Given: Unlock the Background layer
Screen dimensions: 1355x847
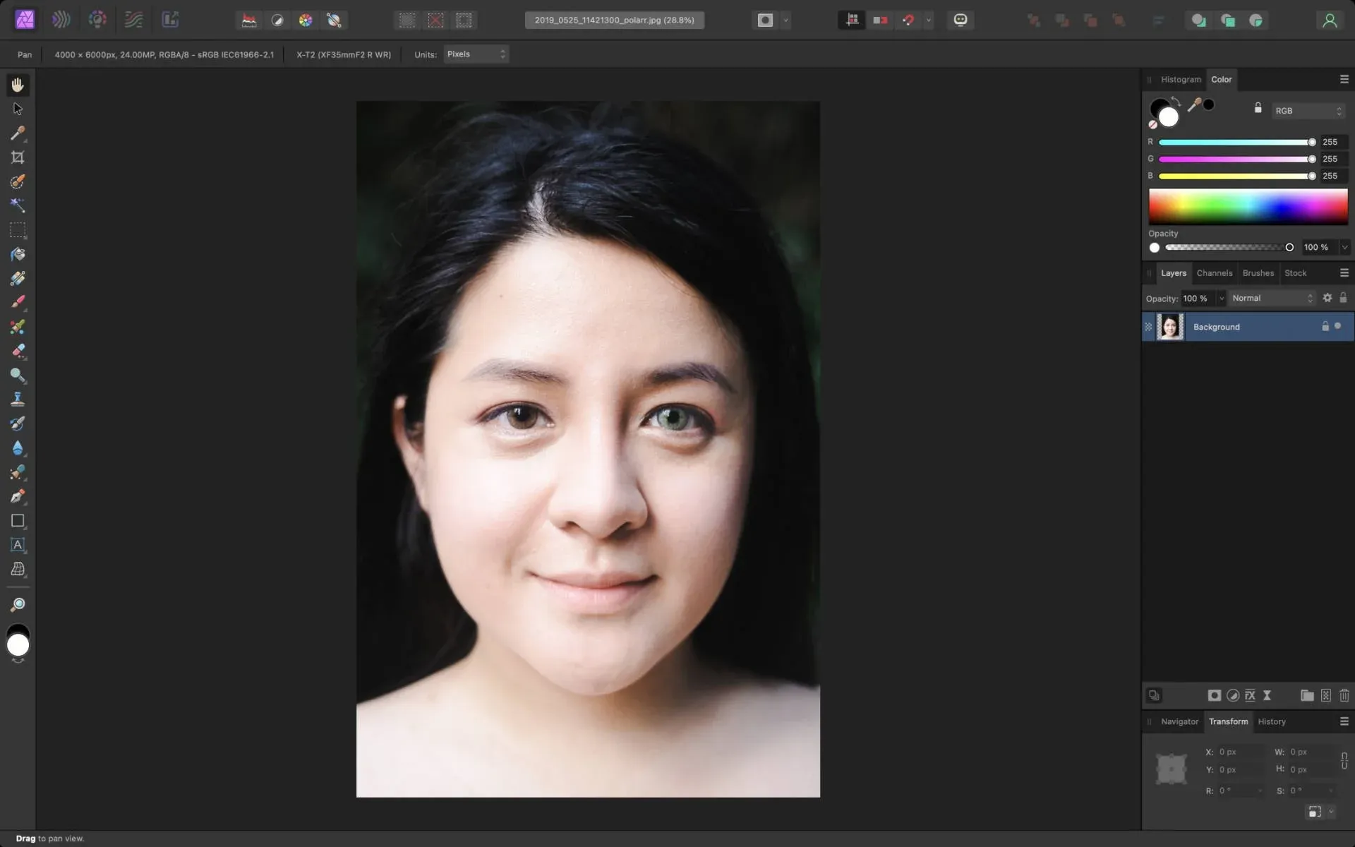Looking at the screenshot, I should tap(1325, 326).
